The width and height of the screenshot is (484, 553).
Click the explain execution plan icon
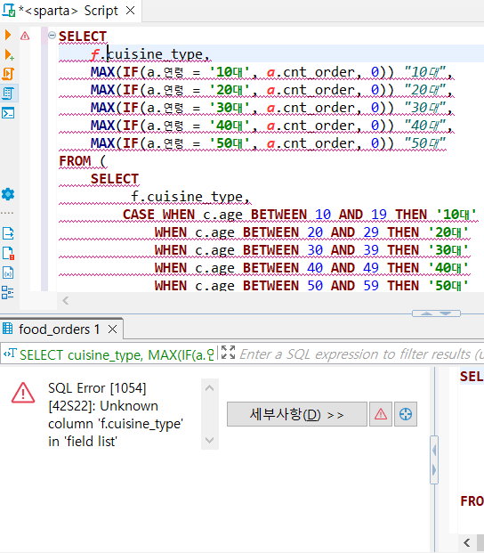[x=8, y=94]
